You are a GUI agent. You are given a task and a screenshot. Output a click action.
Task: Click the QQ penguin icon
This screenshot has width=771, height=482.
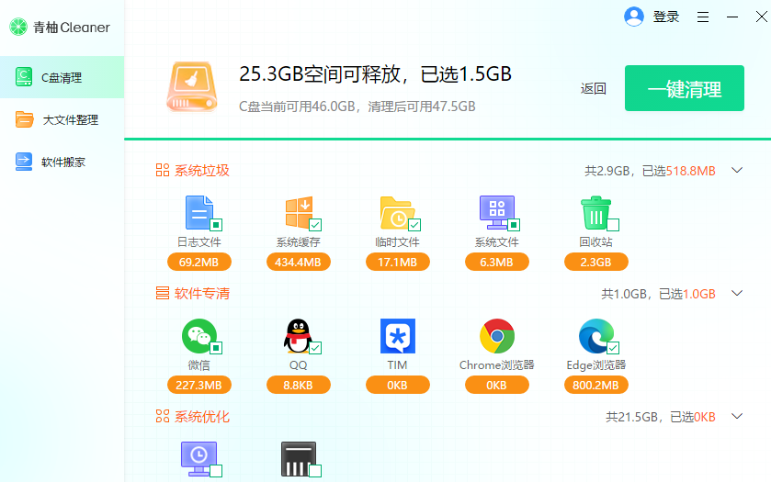(298, 336)
